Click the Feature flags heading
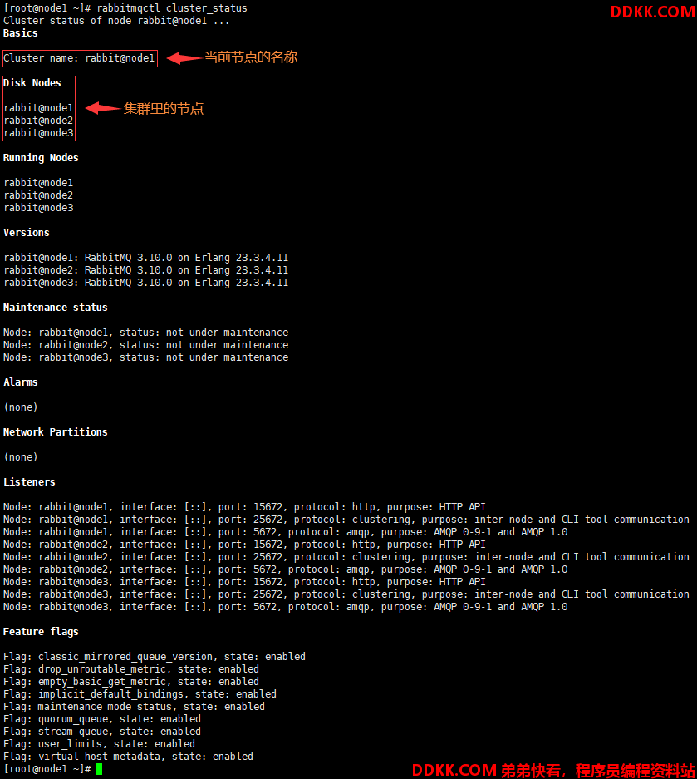The width and height of the screenshot is (697, 779). 41,632
